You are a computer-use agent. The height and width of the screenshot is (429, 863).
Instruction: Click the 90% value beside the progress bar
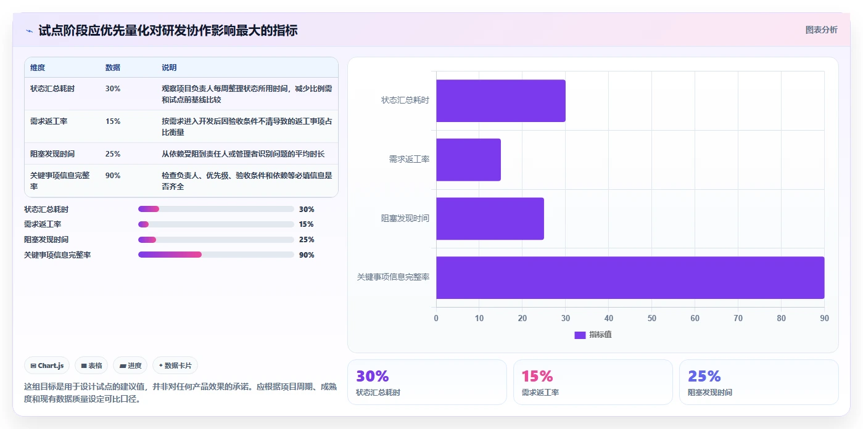coord(307,255)
